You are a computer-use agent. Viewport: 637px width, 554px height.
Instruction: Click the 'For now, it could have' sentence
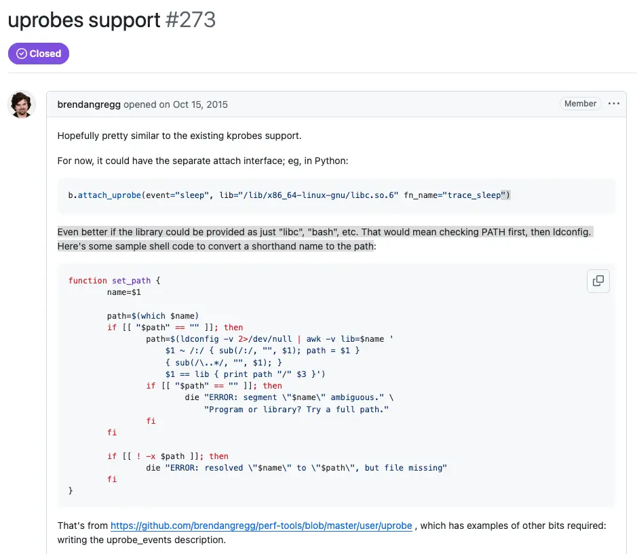203,161
